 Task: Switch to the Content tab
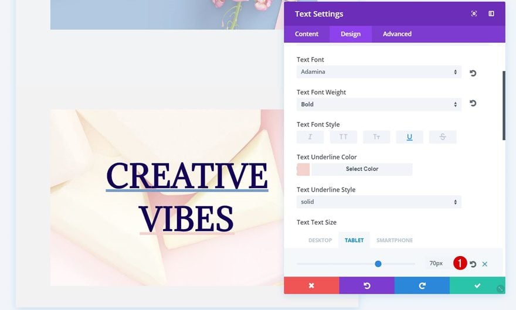coord(306,34)
